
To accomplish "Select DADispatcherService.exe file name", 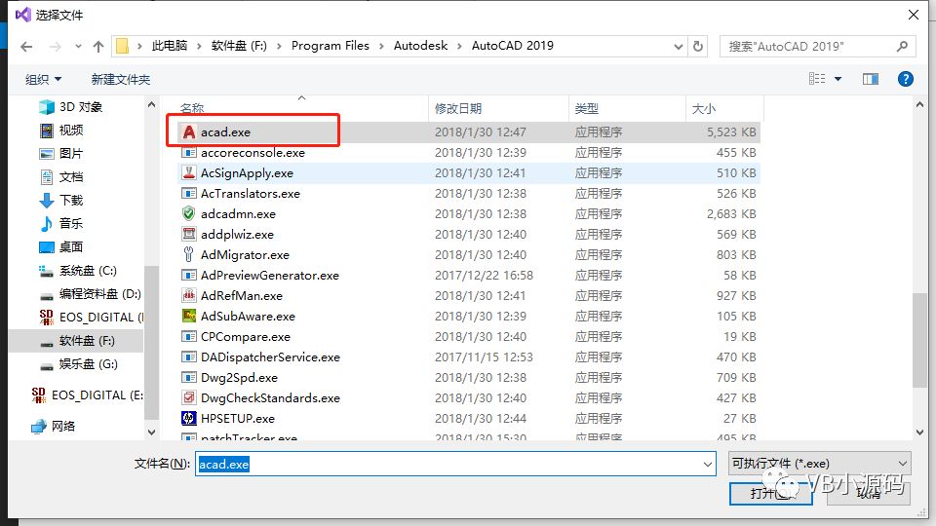I will (270, 357).
